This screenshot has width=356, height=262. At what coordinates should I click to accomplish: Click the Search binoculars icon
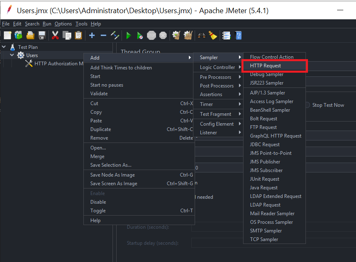201,35
